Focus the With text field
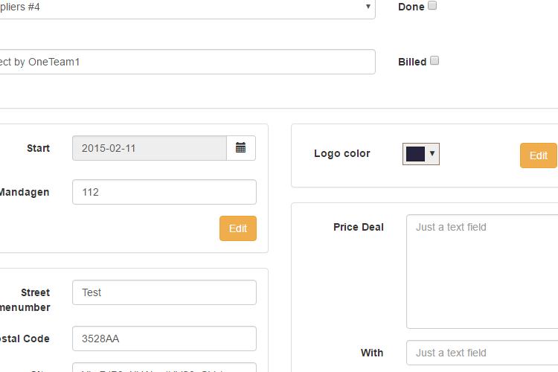The height and width of the screenshot is (372, 558). pos(482,353)
